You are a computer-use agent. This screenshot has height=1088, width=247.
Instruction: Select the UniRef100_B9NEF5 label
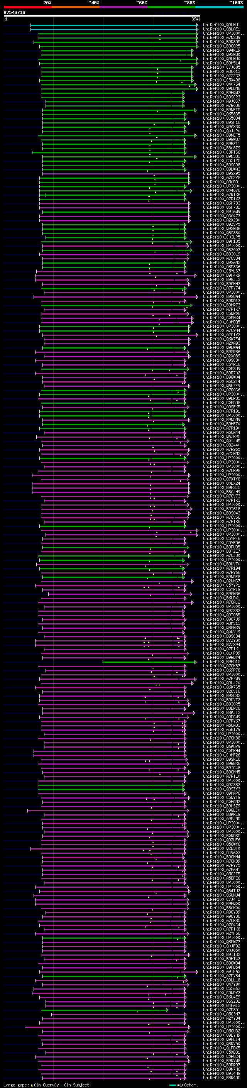tap(222, 135)
